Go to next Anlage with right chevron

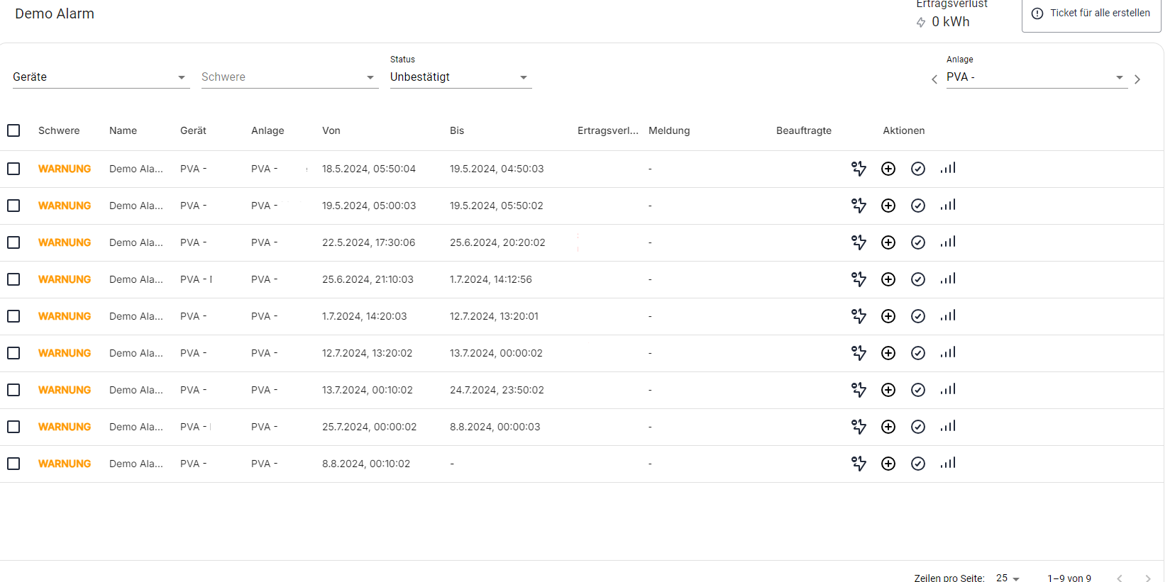(1137, 79)
